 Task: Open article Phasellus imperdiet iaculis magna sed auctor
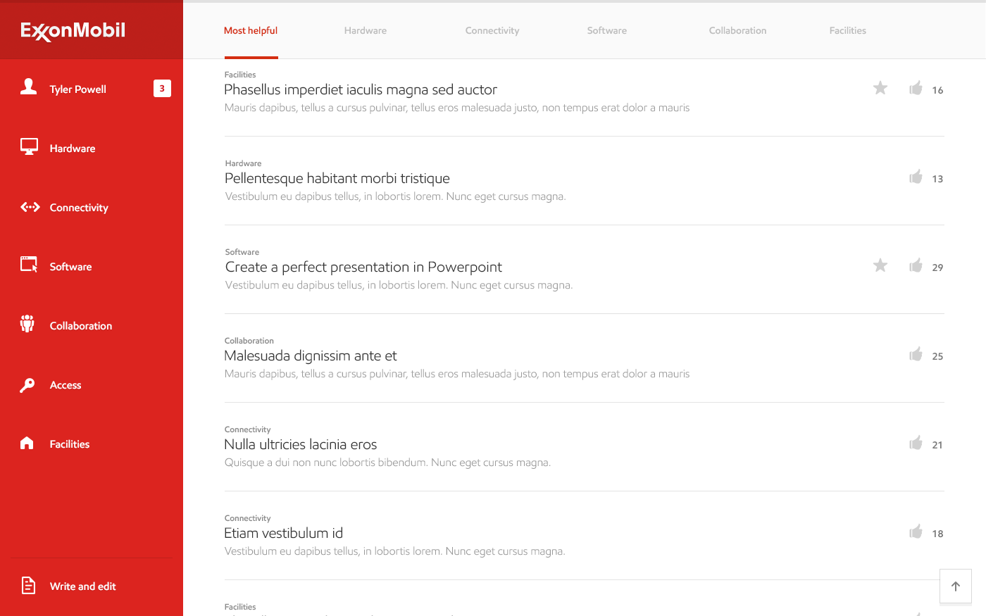click(361, 89)
